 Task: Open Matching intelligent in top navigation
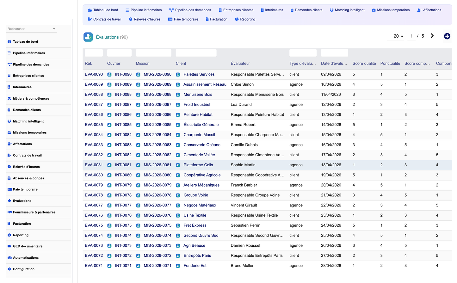click(x=347, y=10)
